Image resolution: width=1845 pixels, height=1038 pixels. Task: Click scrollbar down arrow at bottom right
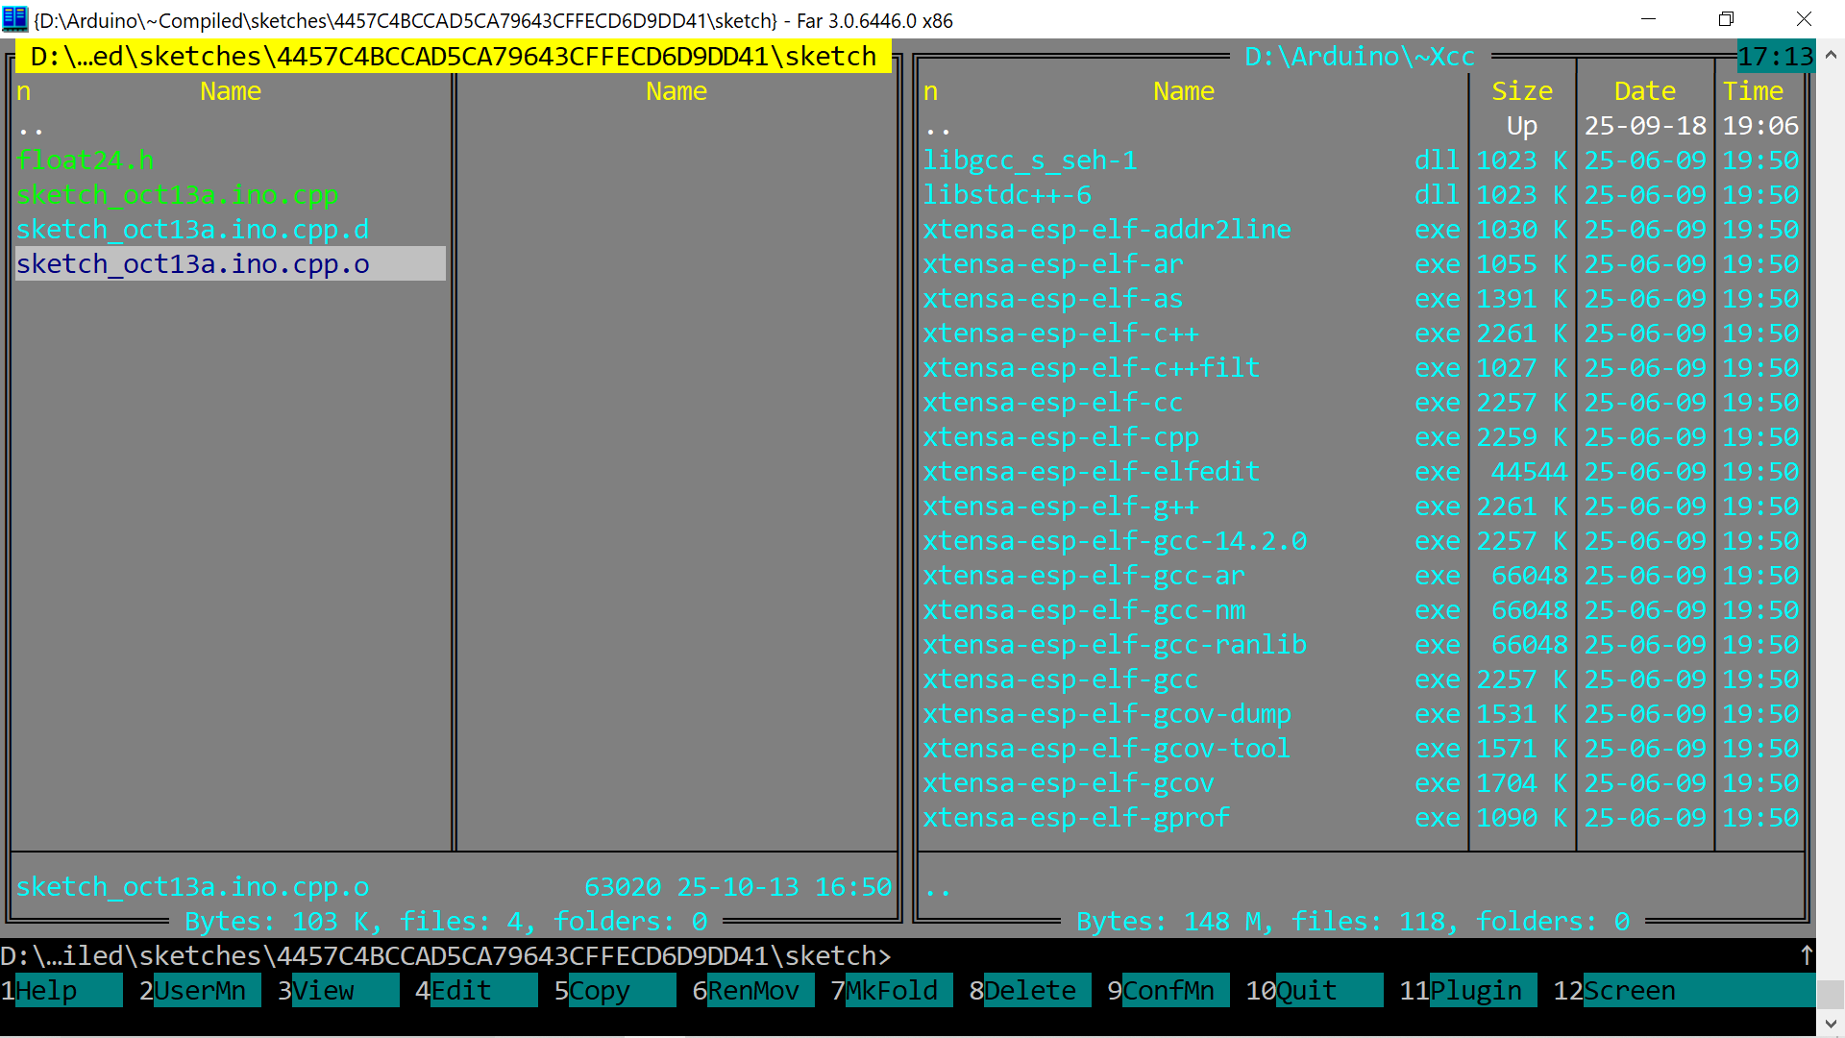tap(1831, 1025)
